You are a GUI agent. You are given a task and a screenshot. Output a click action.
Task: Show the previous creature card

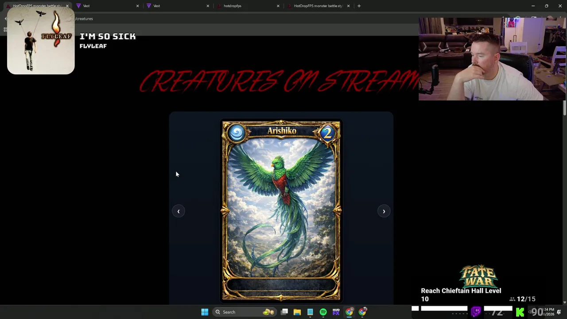(x=179, y=211)
